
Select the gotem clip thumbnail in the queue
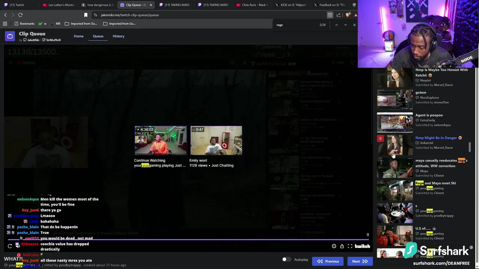pyautogui.click(x=395, y=100)
